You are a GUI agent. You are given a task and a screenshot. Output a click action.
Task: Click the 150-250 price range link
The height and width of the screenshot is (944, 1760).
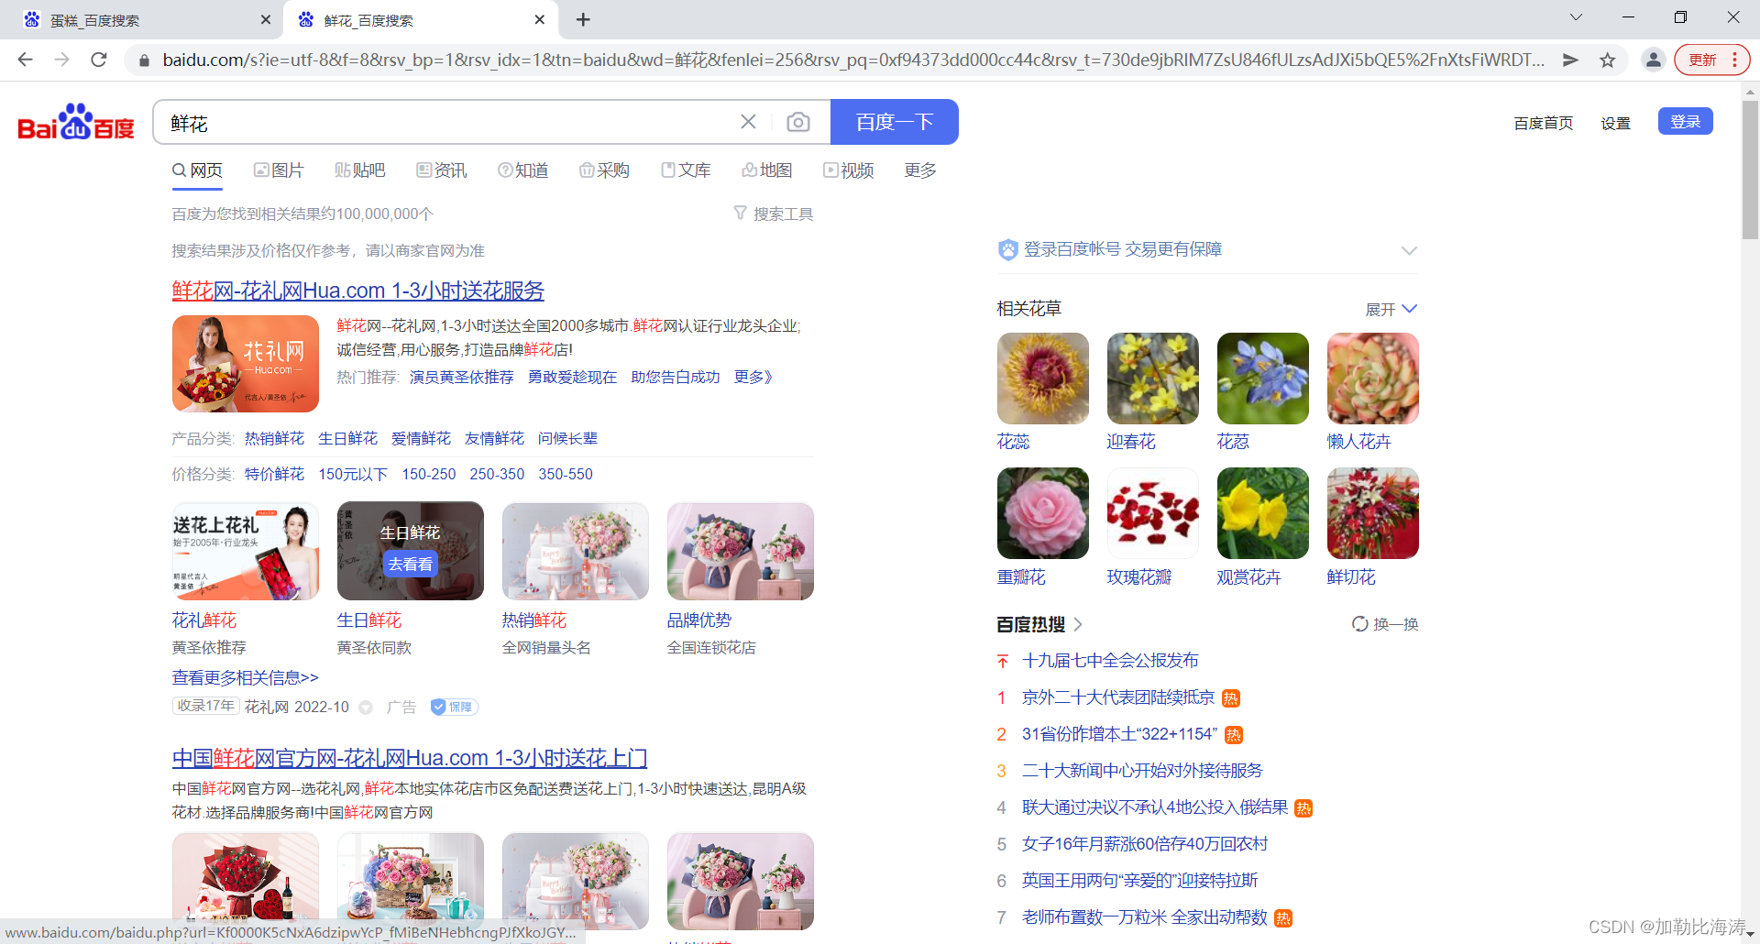pos(428,474)
